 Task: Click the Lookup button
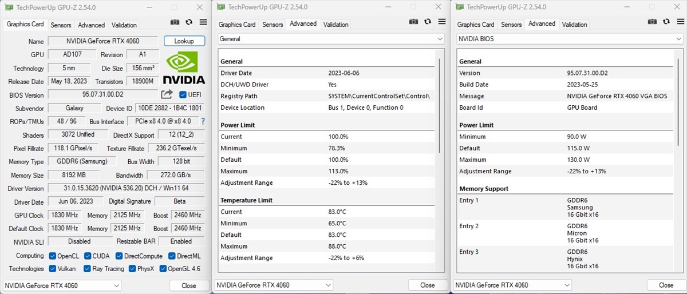[184, 41]
